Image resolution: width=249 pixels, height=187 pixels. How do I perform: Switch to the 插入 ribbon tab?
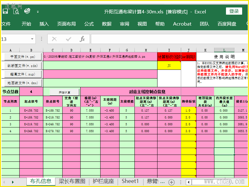(44, 24)
